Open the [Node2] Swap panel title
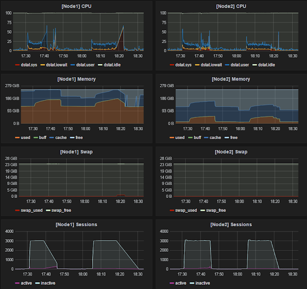Image resolution: width=307 pixels, height=289 pixels. (x=231, y=152)
